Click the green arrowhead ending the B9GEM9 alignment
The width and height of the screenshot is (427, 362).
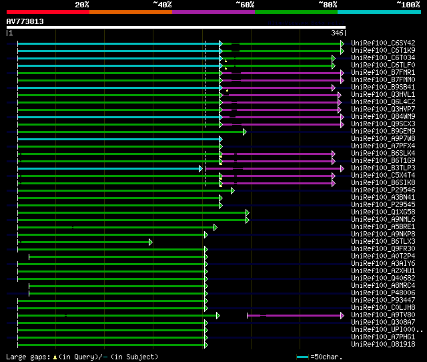[x=245, y=132]
